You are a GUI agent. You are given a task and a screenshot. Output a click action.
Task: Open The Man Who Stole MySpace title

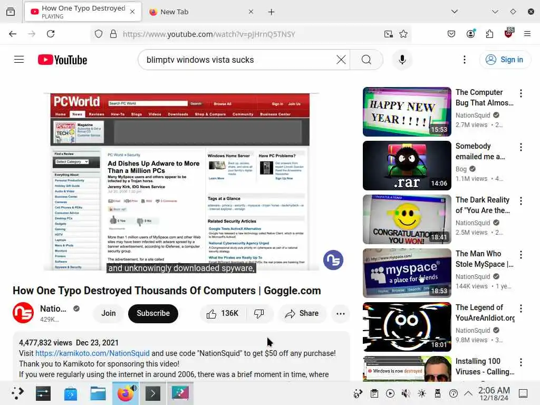pos(484,258)
